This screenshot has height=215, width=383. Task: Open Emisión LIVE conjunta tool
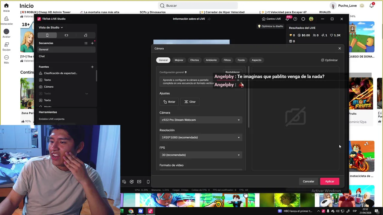coord(51,119)
